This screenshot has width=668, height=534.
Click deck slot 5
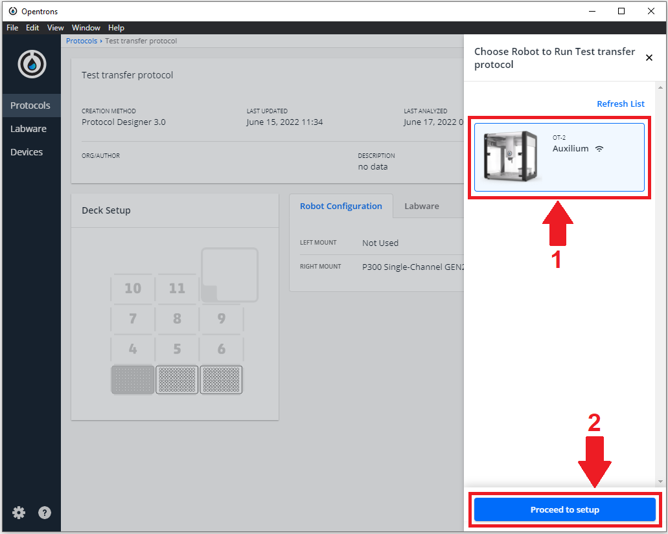tap(177, 350)
